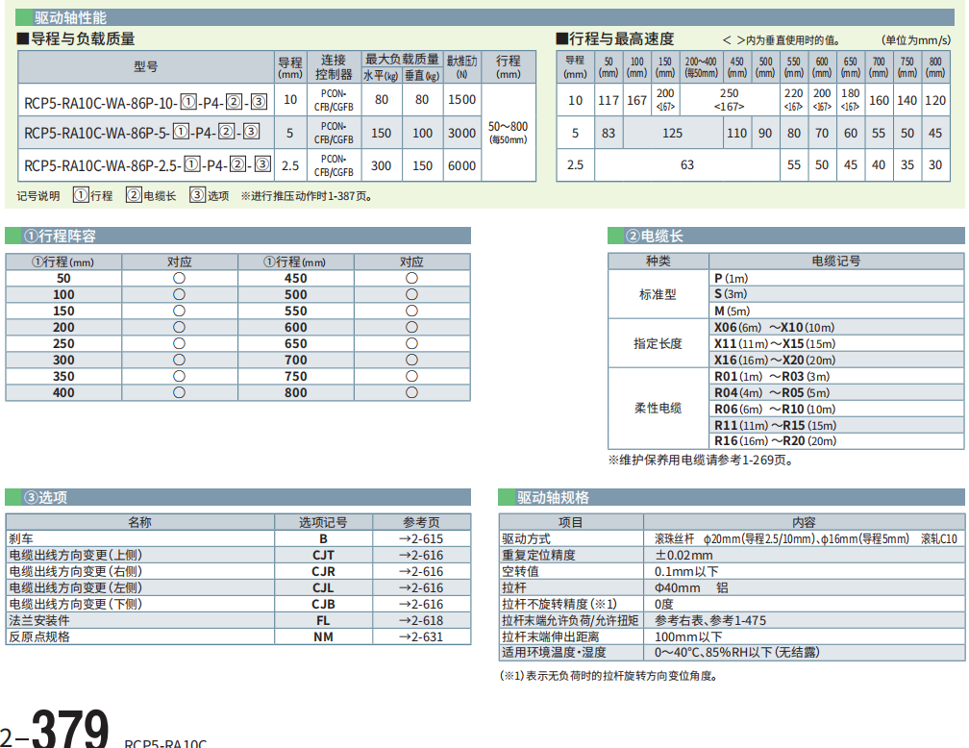Viewport: 969px width, 748px height.
Task: Click the circle mark for stroke 200
Action: pyautogui.click(x=179, y=327)
